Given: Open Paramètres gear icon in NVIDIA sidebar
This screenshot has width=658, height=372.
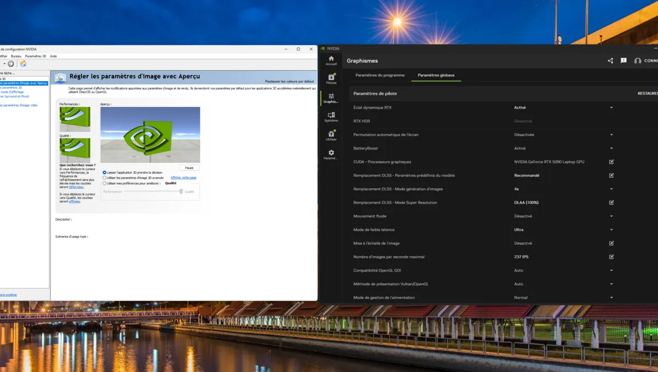Looking at the screenshot, I should pos(331,153).
